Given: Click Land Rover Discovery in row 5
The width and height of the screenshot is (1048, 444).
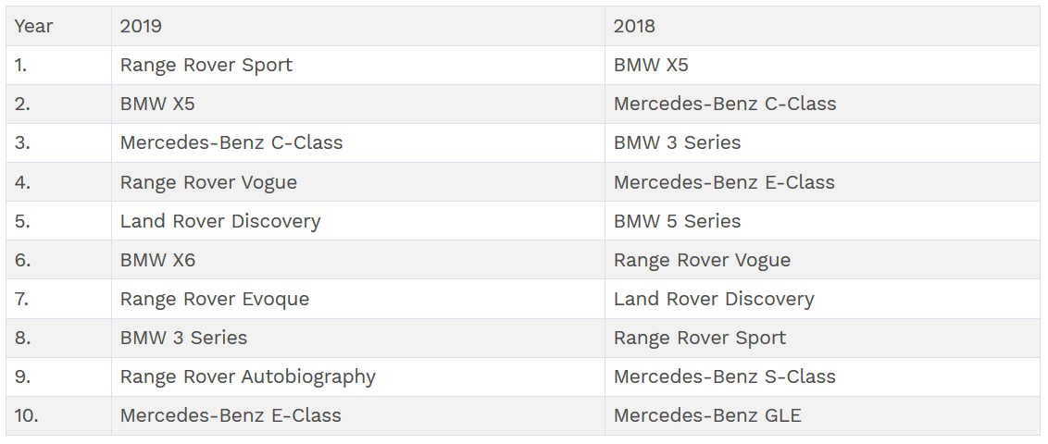Looking at the screenshot, I should tap(220, 221).
